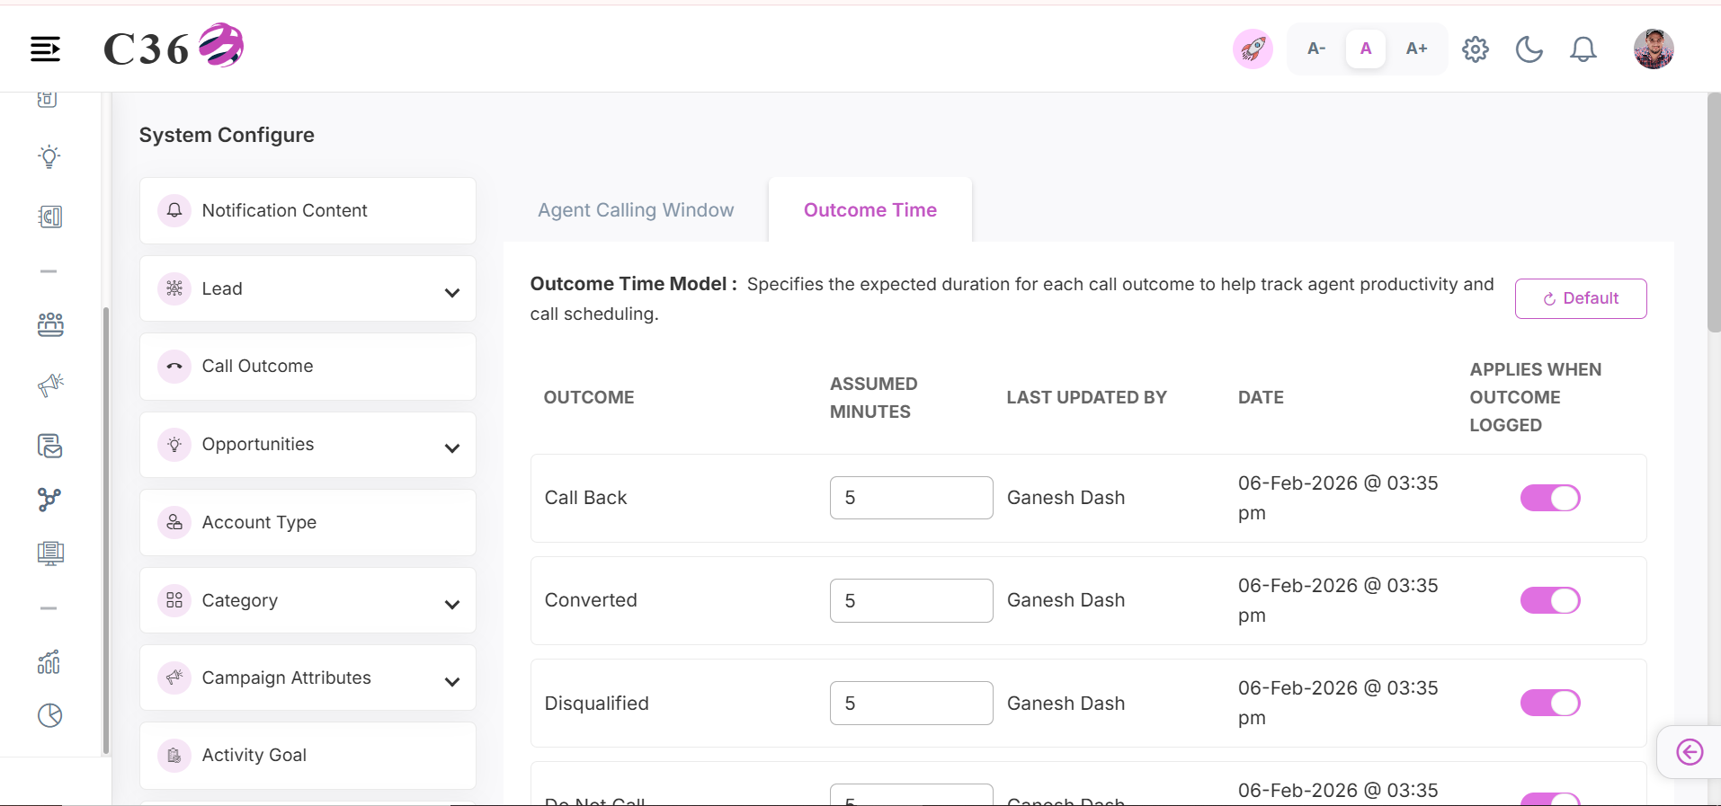Increase font size with A+ button
The image size is (1721, 806).
(x=1417, y=49)
